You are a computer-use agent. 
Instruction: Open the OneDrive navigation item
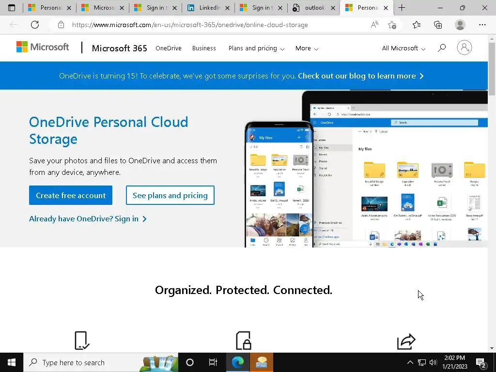tap(169, 48)
